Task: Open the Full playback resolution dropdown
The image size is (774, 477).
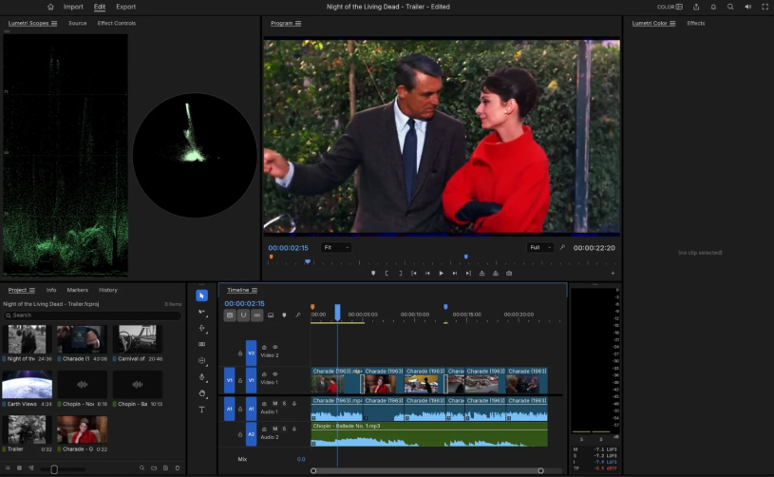Action: (x=540, y=247)
